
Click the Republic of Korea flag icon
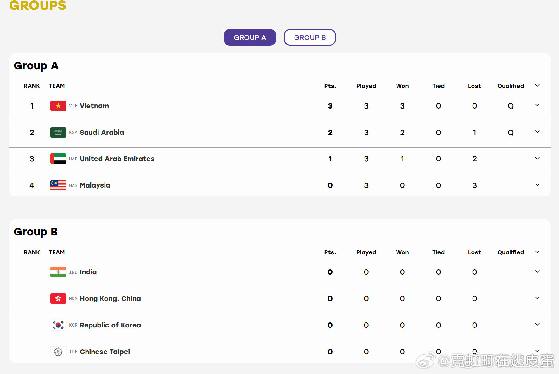click(x=58, y=325)
